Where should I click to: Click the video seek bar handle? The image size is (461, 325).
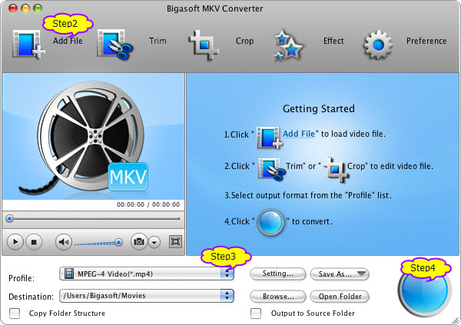[x=10, y=218]
